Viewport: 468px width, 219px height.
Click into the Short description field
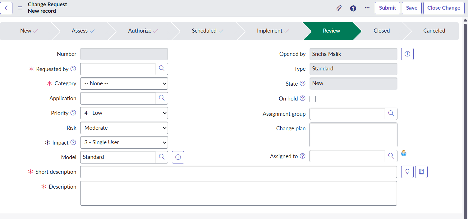[x=238, y=172]
